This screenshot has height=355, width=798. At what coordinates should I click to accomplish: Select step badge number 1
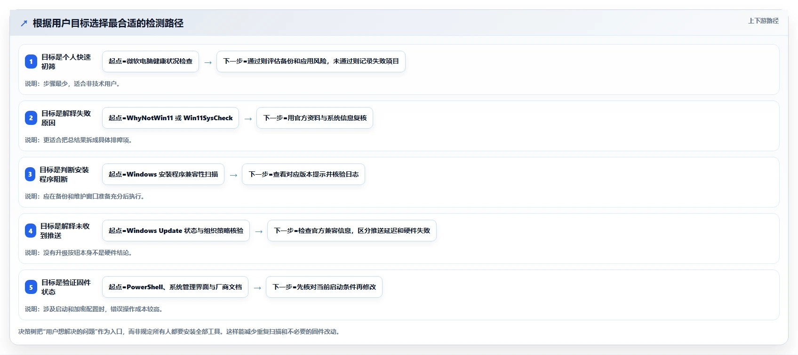pyautogui.click(x=31, y=62)
